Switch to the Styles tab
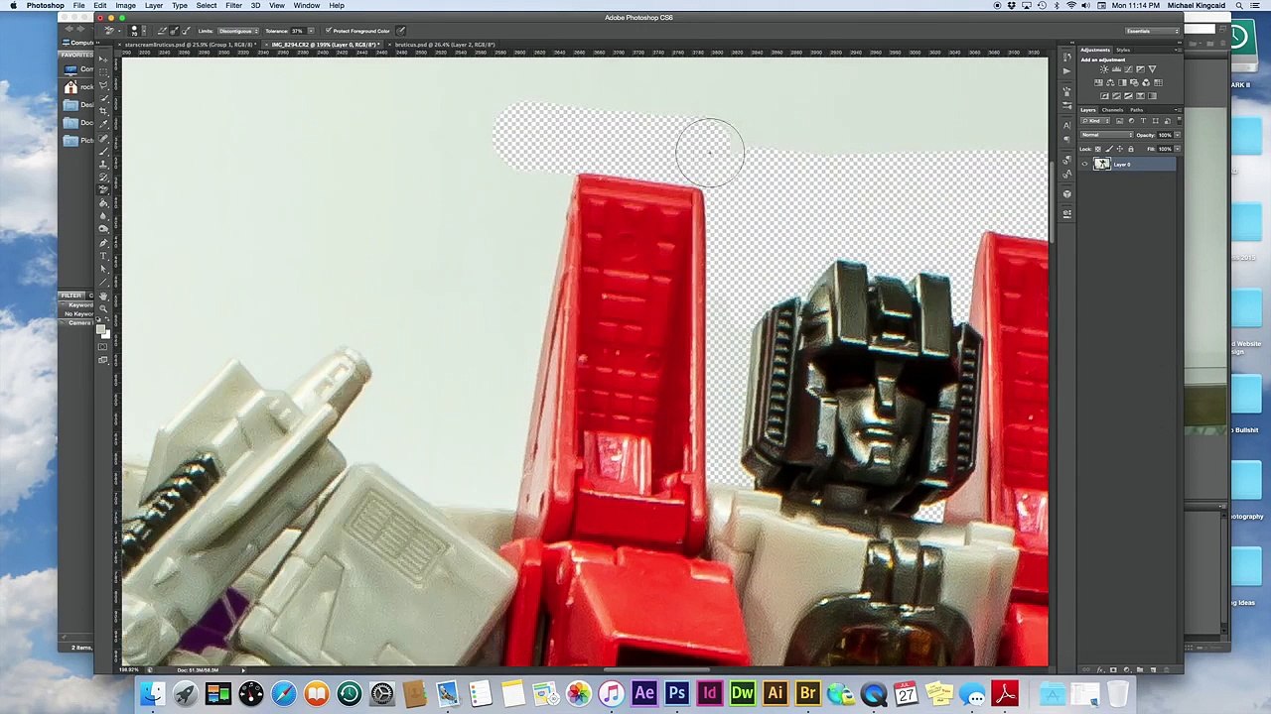 [1123, 50]
